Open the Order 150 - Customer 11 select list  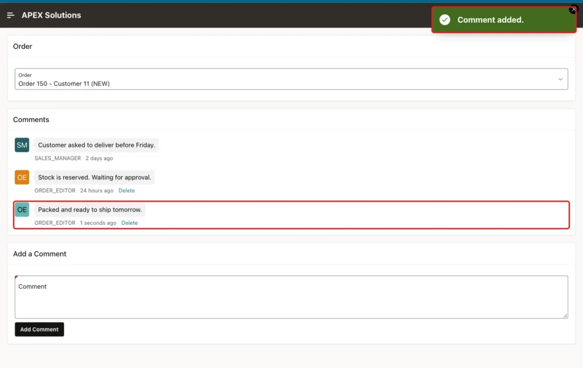[291, 79]
